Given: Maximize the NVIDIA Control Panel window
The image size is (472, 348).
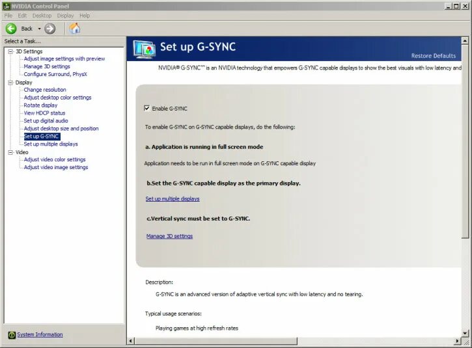Looking at the screenshot, I should click(x=456, y=7).
